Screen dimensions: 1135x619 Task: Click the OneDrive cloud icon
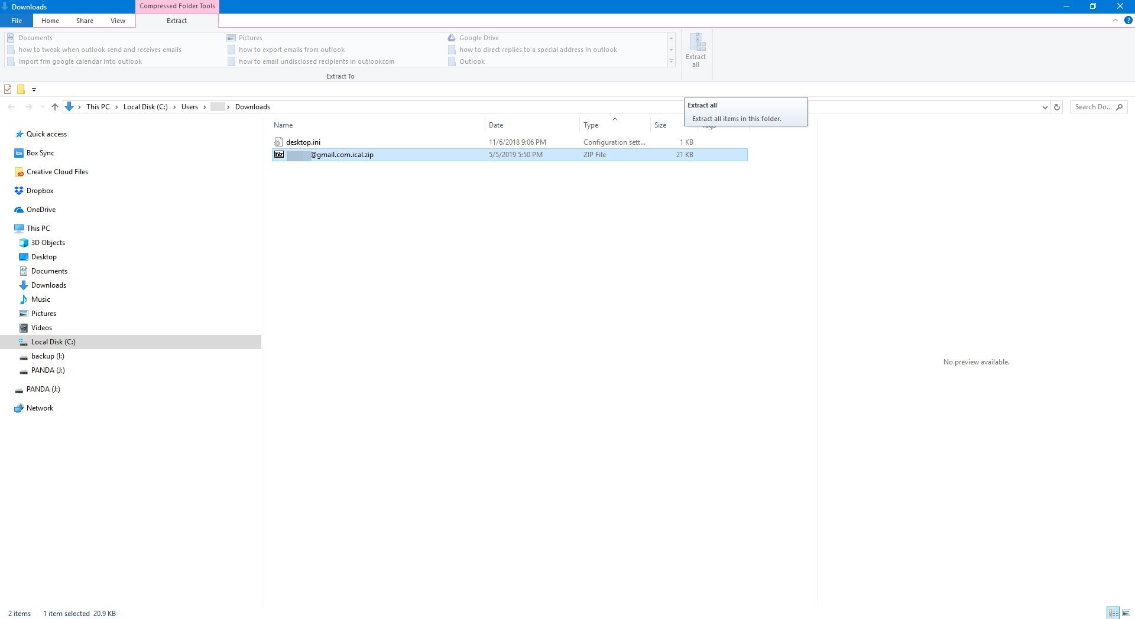(x=19, y=210)
